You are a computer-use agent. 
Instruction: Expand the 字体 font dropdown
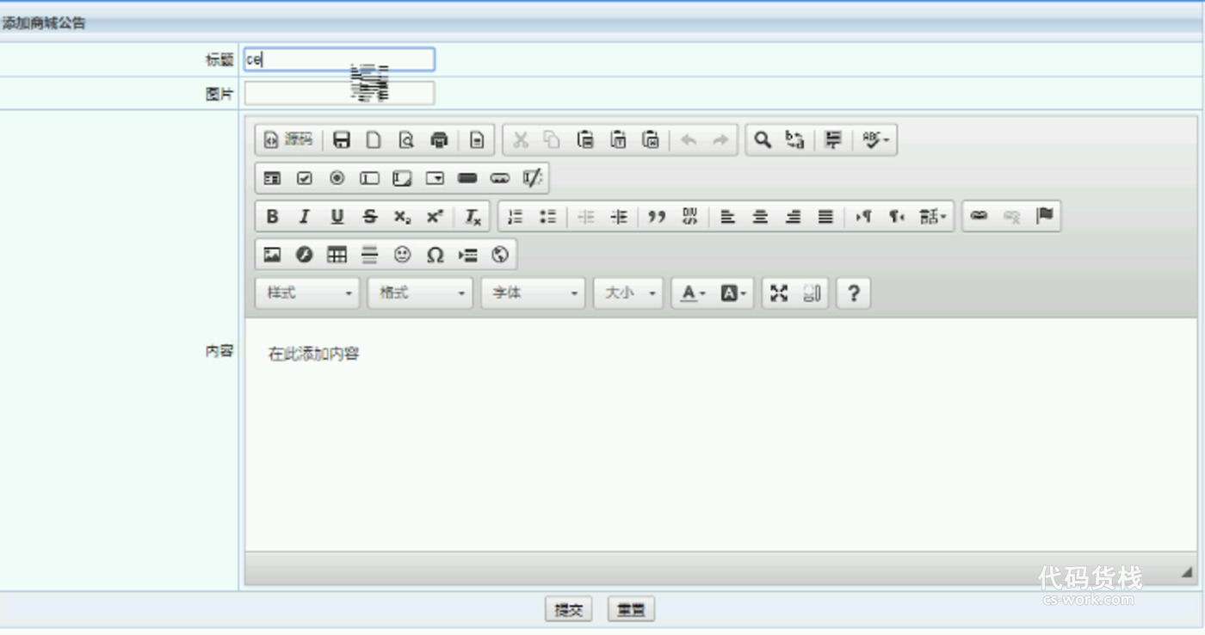click(532, 293)
